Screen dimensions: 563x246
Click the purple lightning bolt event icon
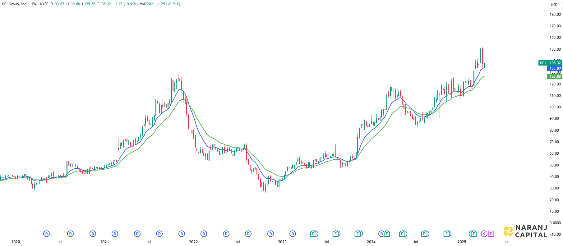point(484,234)
